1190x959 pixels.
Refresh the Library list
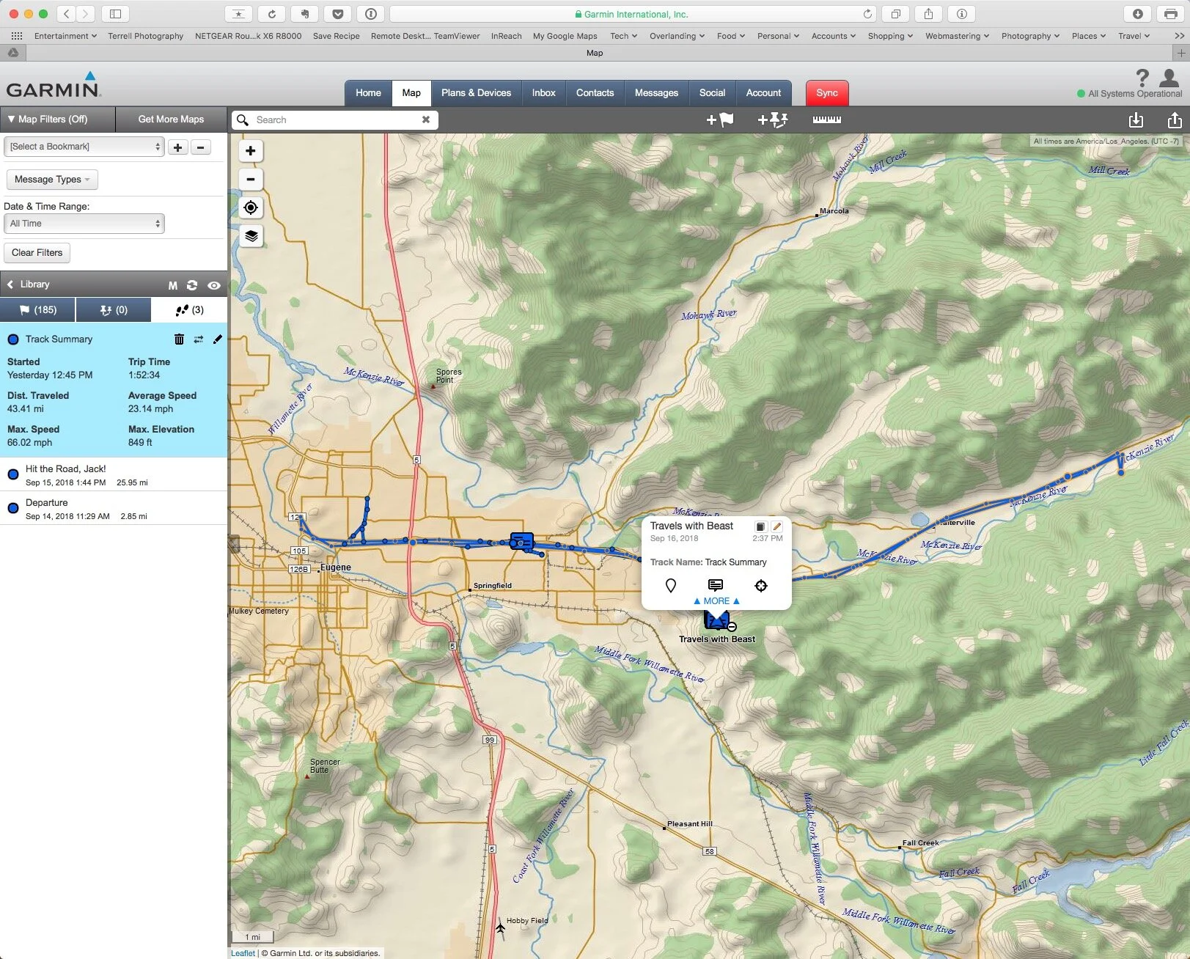pyautogui.click(x=192, y=285)
